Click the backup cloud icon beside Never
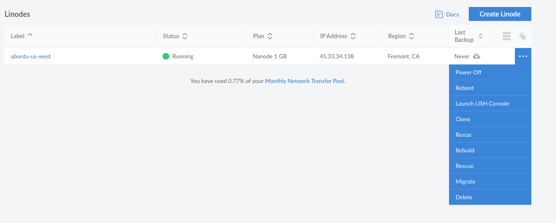556x223 pixels. click(477, 56)
